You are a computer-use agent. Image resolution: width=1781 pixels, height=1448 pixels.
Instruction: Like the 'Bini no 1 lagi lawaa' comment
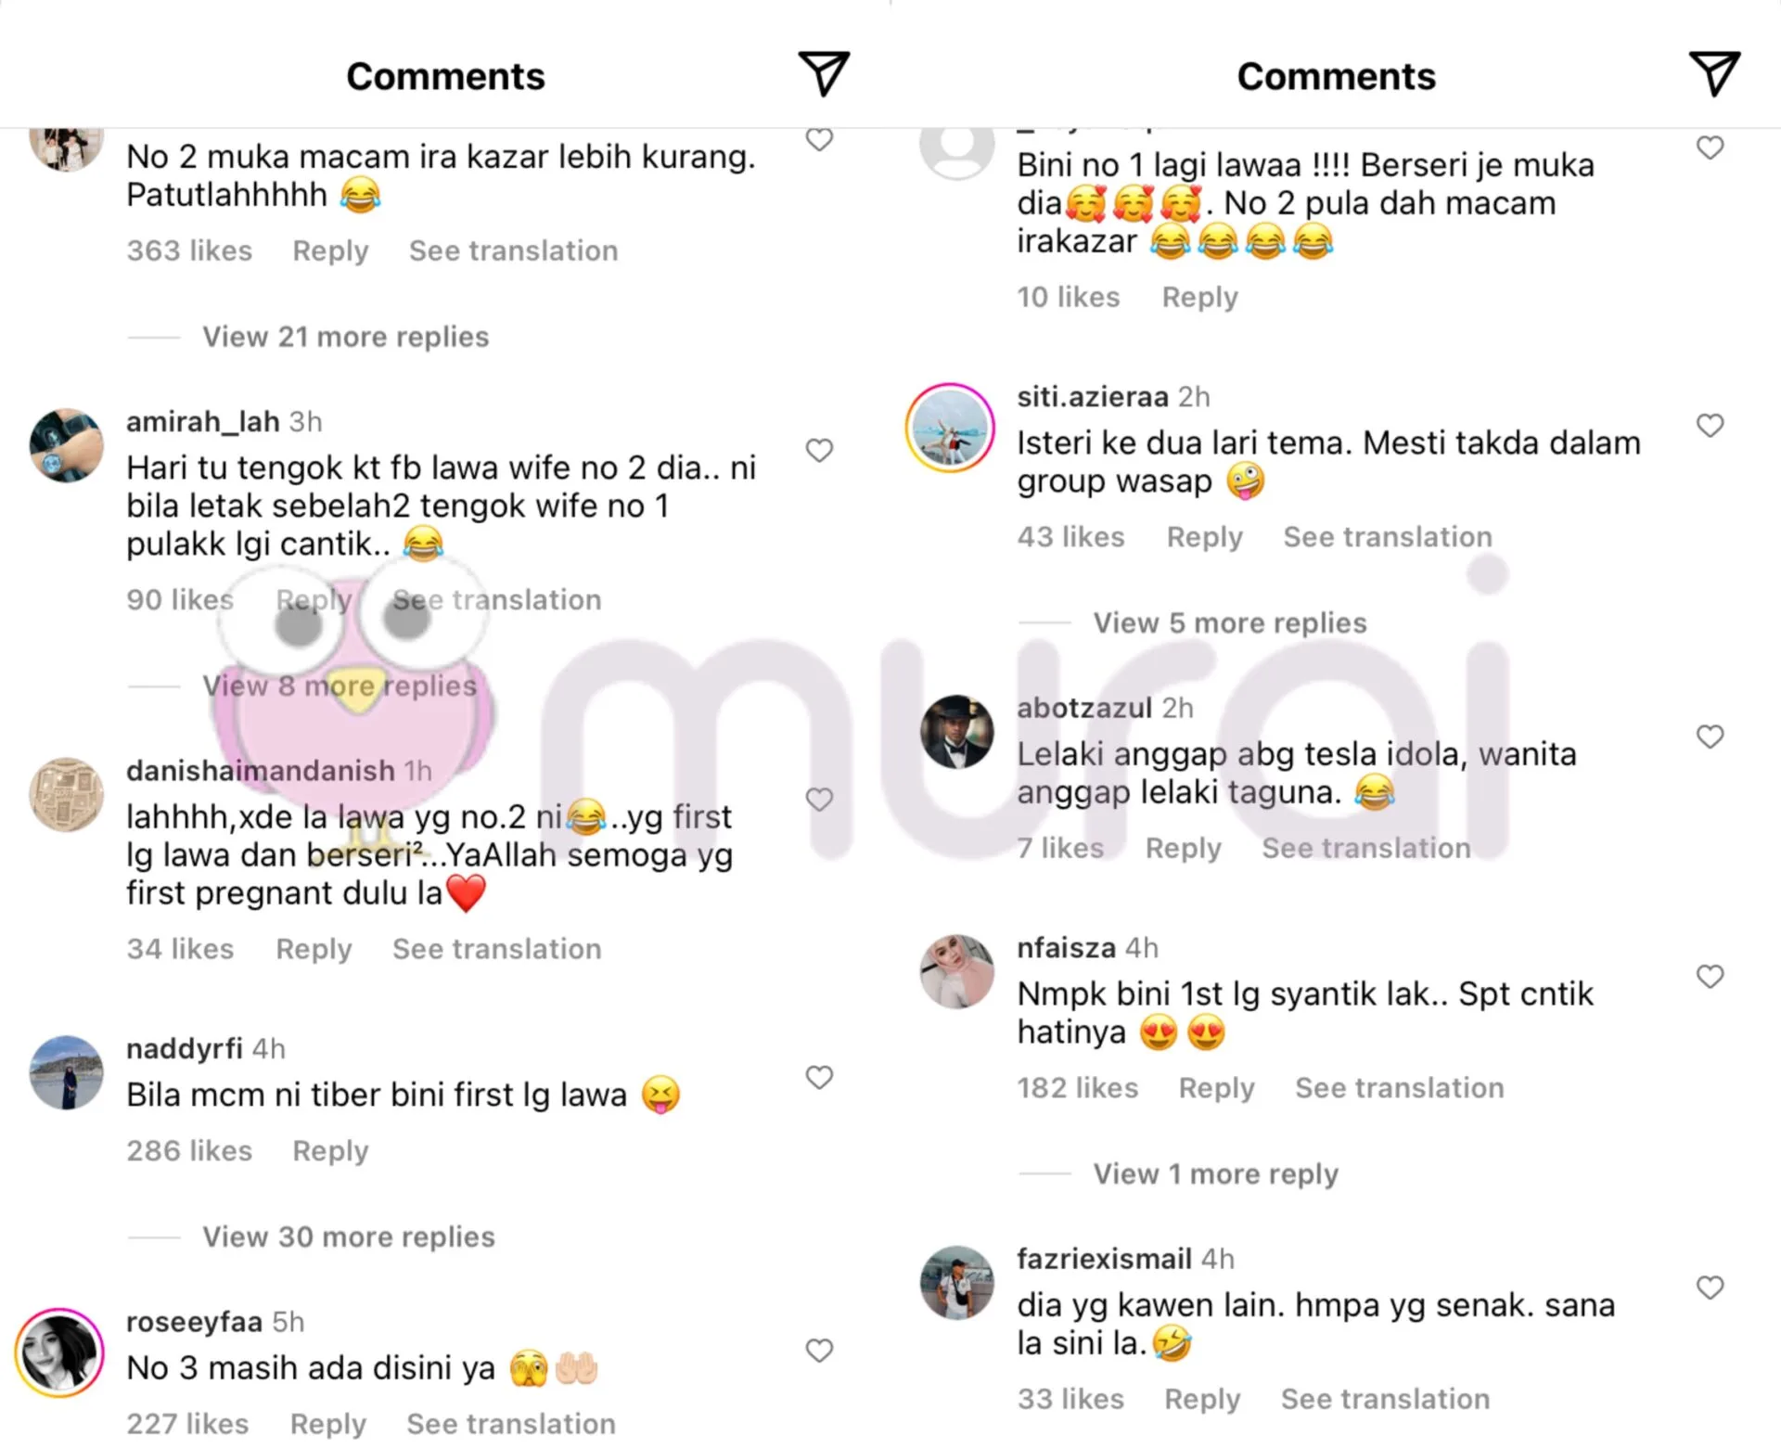[x=1710, y=148]
